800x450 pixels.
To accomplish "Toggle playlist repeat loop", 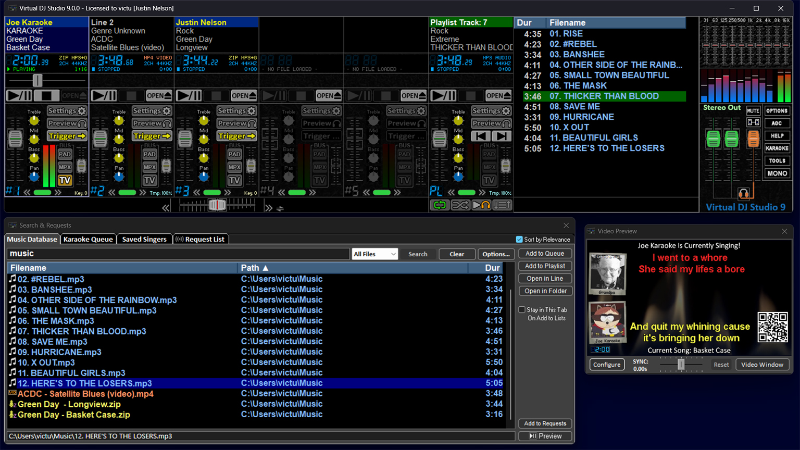I will click(440, 205).
